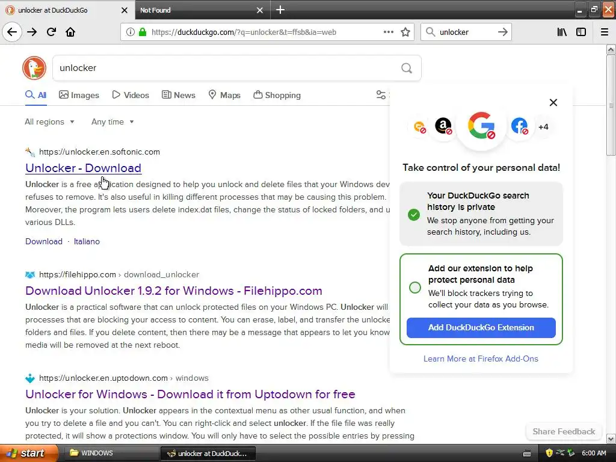Open Learn More at Firefox Add-Ons
The height and width of the screenshot is (462, 616).
coord(481,359)
